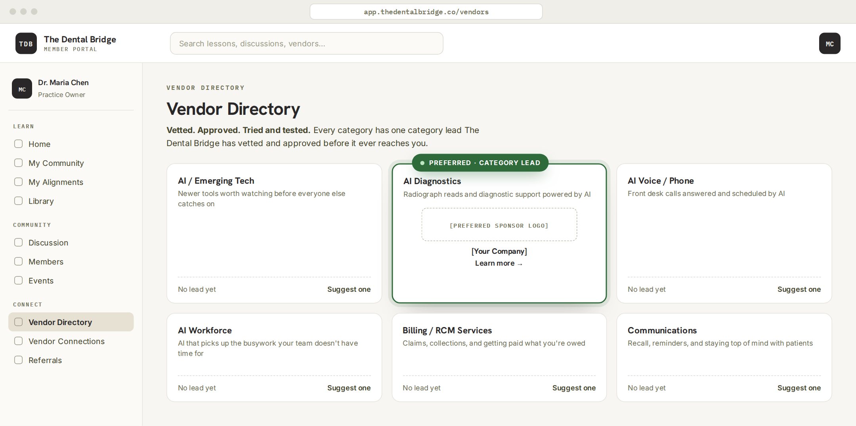Click the browser address bar
Viewport: 856px width, 426px height.
coord(426,11)
